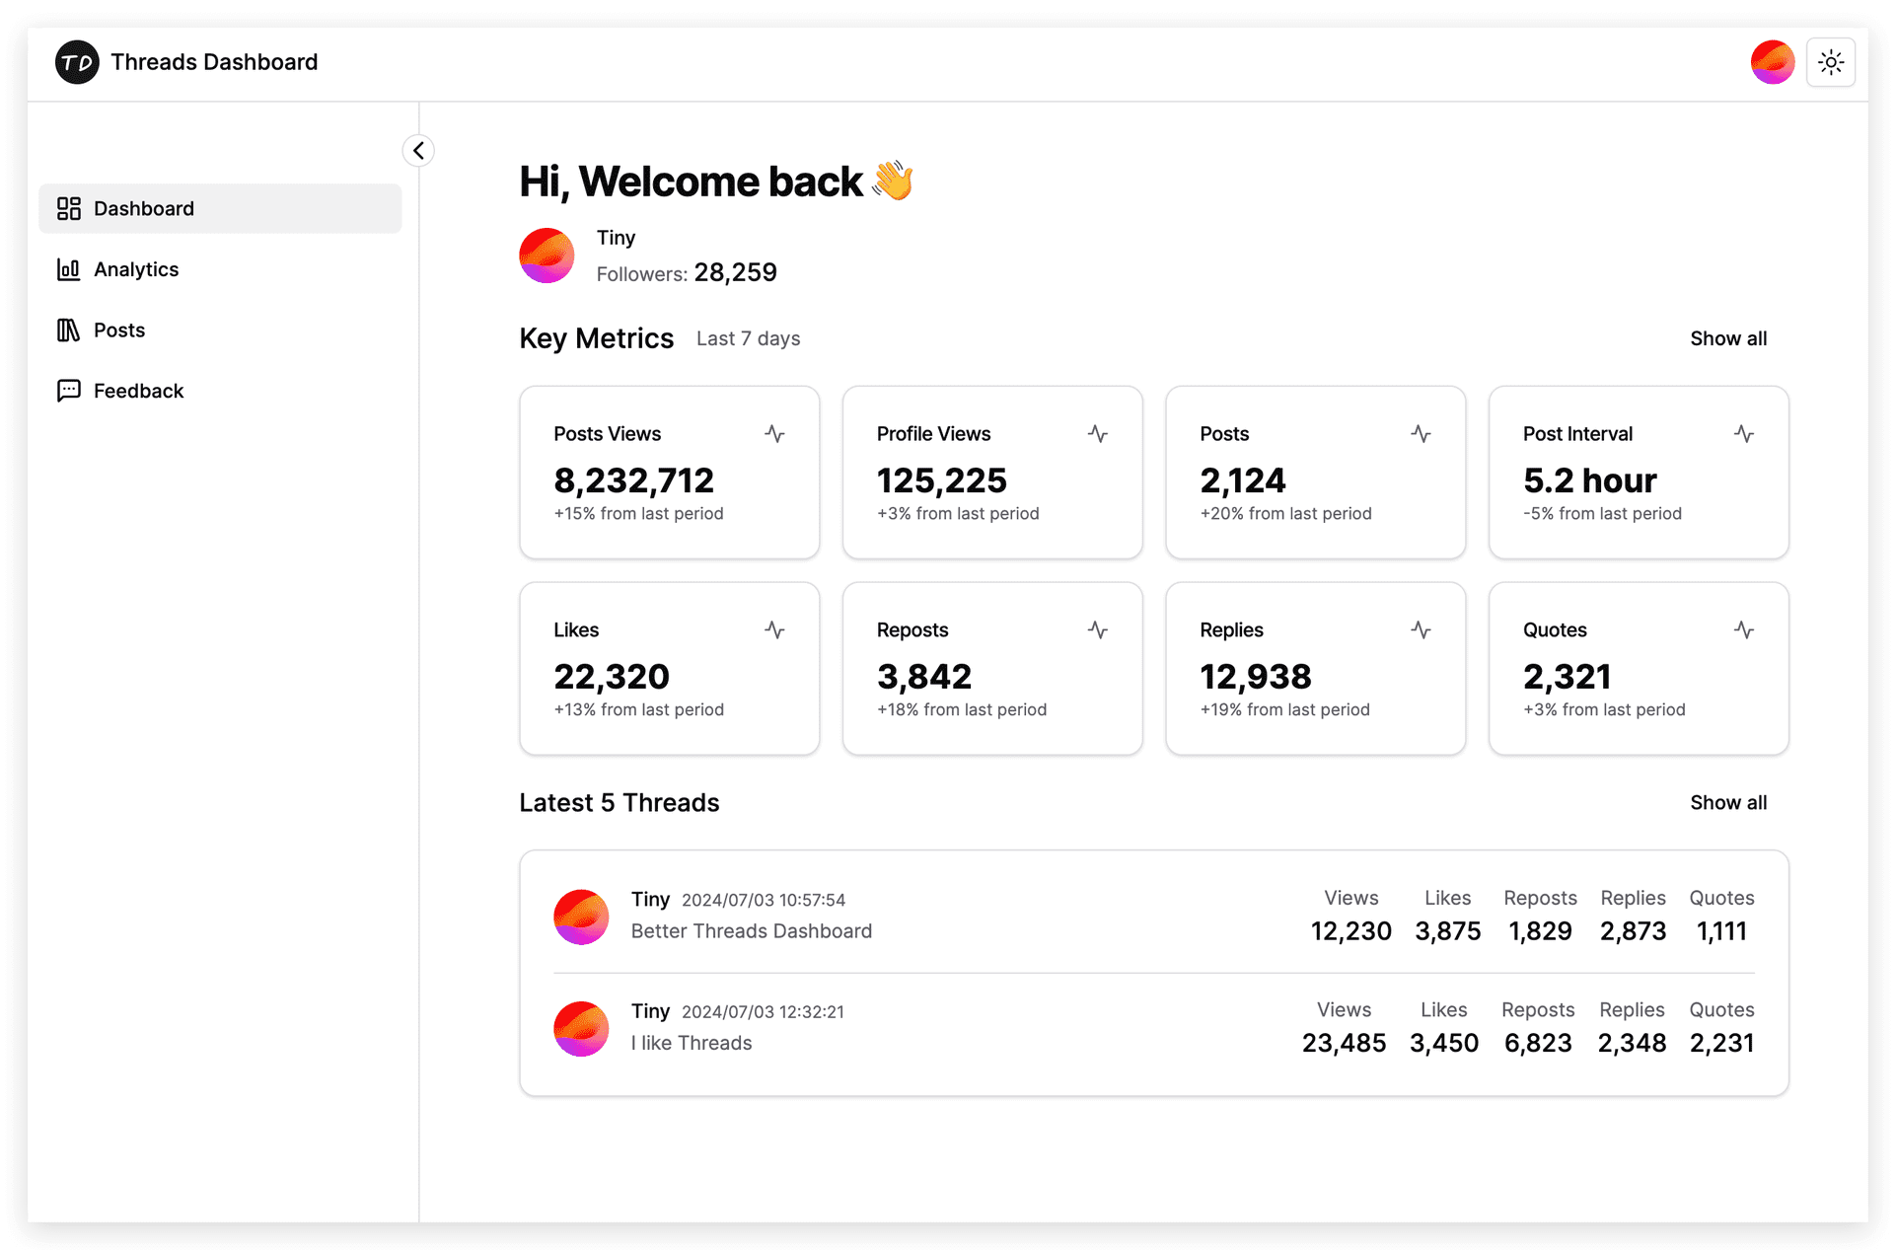Click the Reposts value 3,842
This screenshot has height=1250, width=1896.
(x=923, y=677)
